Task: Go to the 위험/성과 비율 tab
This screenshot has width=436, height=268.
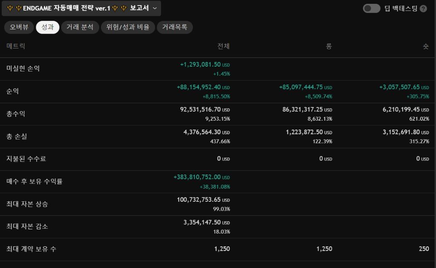Action: coord(128,27)
